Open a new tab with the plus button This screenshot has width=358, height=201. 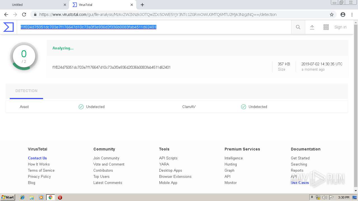(x=142, y=5)
